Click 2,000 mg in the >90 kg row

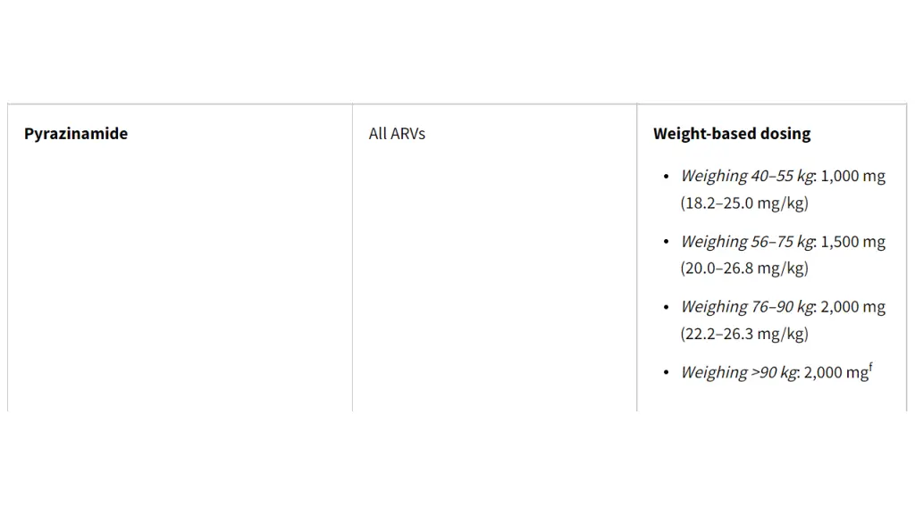835,373
